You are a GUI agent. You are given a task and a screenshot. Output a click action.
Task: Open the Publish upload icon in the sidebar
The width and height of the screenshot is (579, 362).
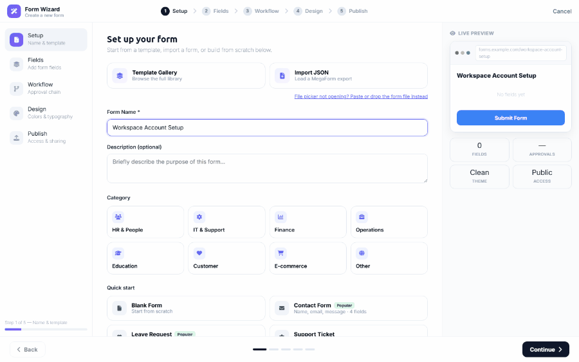pos(16,138)
